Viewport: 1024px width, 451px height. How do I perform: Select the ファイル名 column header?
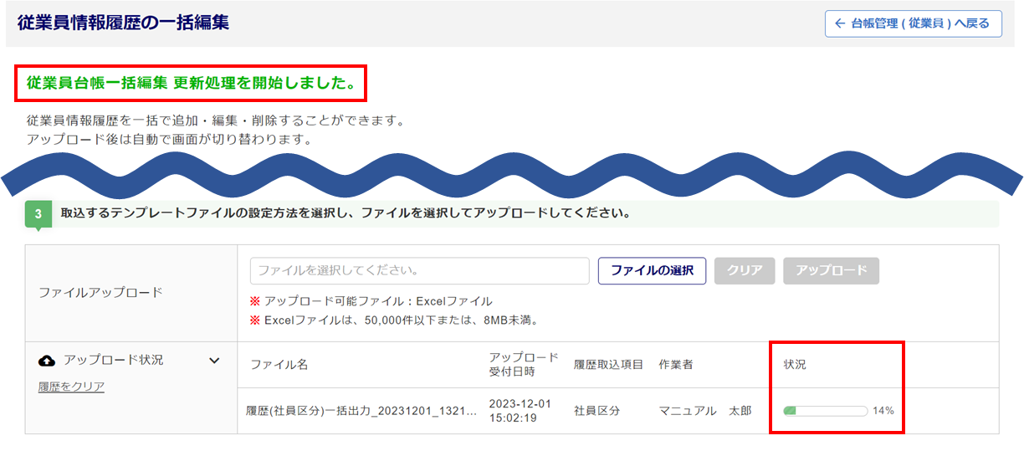[279, 365]
